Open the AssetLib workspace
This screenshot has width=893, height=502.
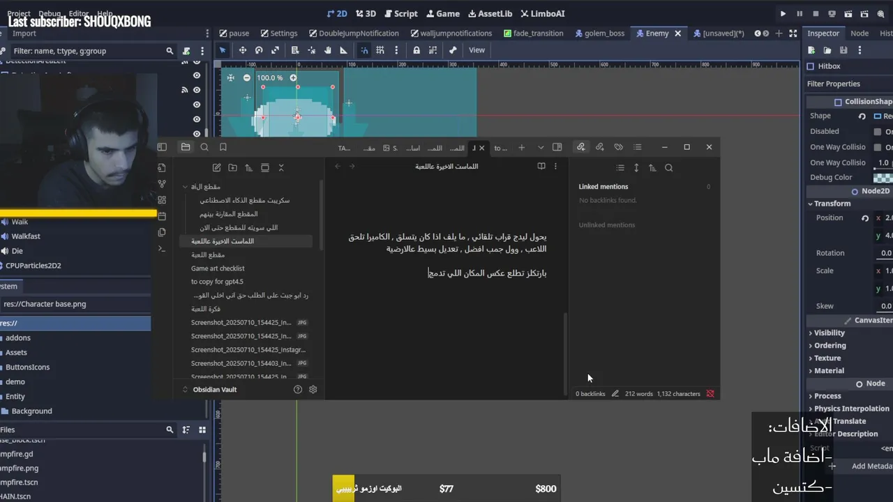tap(490, 13)
